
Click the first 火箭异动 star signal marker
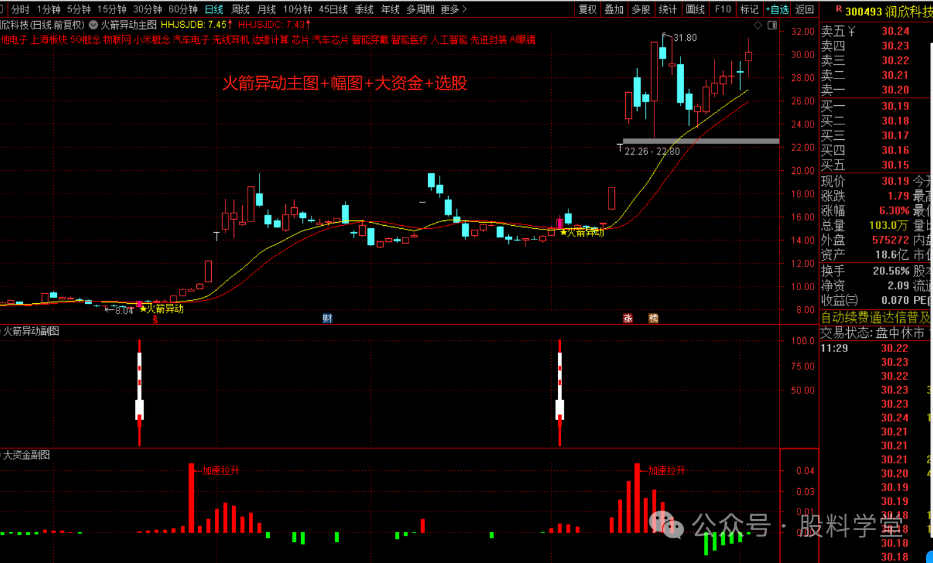click(x=143, y=308)
